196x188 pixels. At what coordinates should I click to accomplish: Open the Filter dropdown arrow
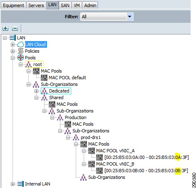pos(130,17)
